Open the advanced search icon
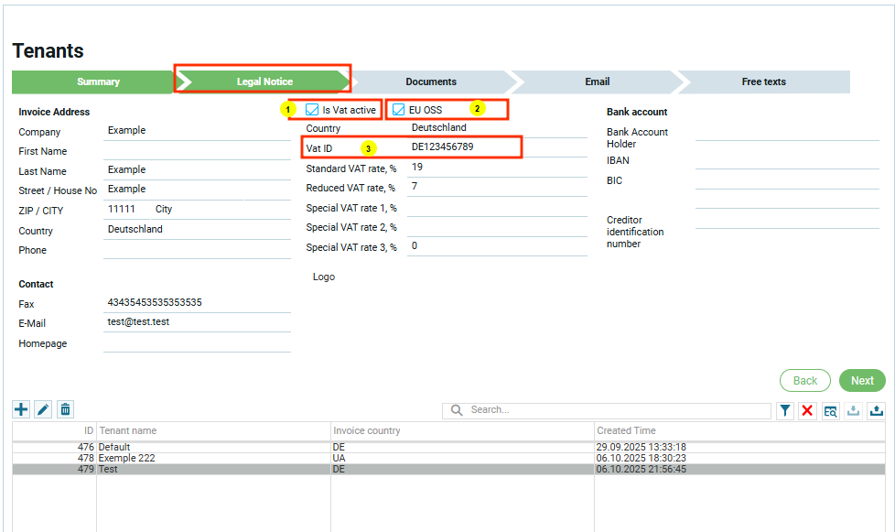The height and width of the screenshot is (532, 895). point(830,411)
